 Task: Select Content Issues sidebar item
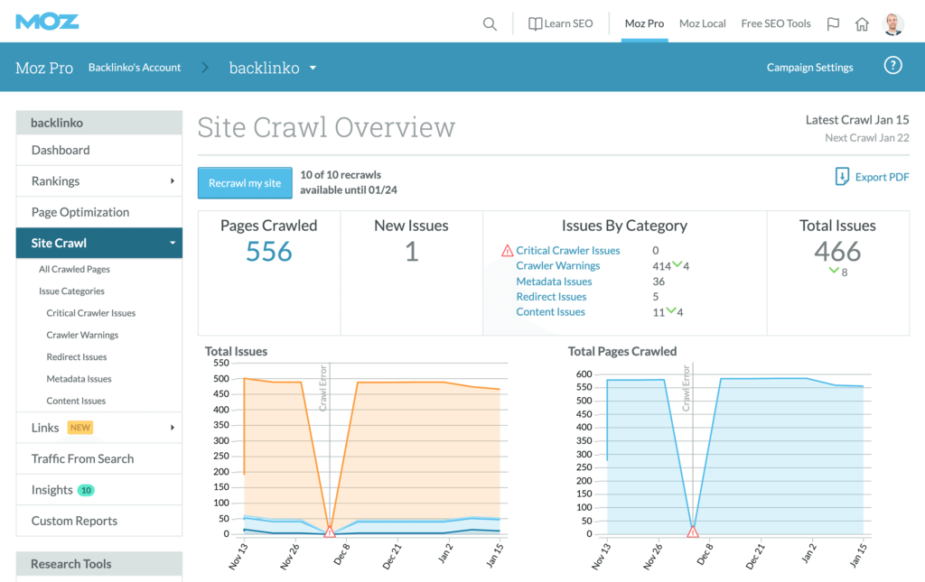(76, 401)
